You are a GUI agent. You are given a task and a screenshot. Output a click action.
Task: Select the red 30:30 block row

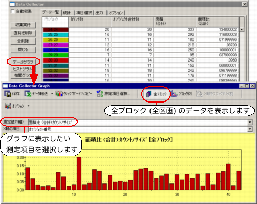tap(55, 60)
